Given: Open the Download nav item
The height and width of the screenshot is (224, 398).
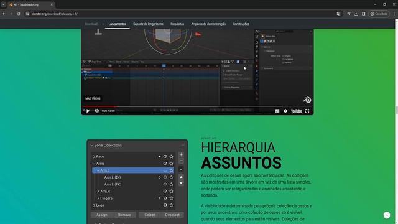Looking at the screenshot, I should [x=91, y=24].
